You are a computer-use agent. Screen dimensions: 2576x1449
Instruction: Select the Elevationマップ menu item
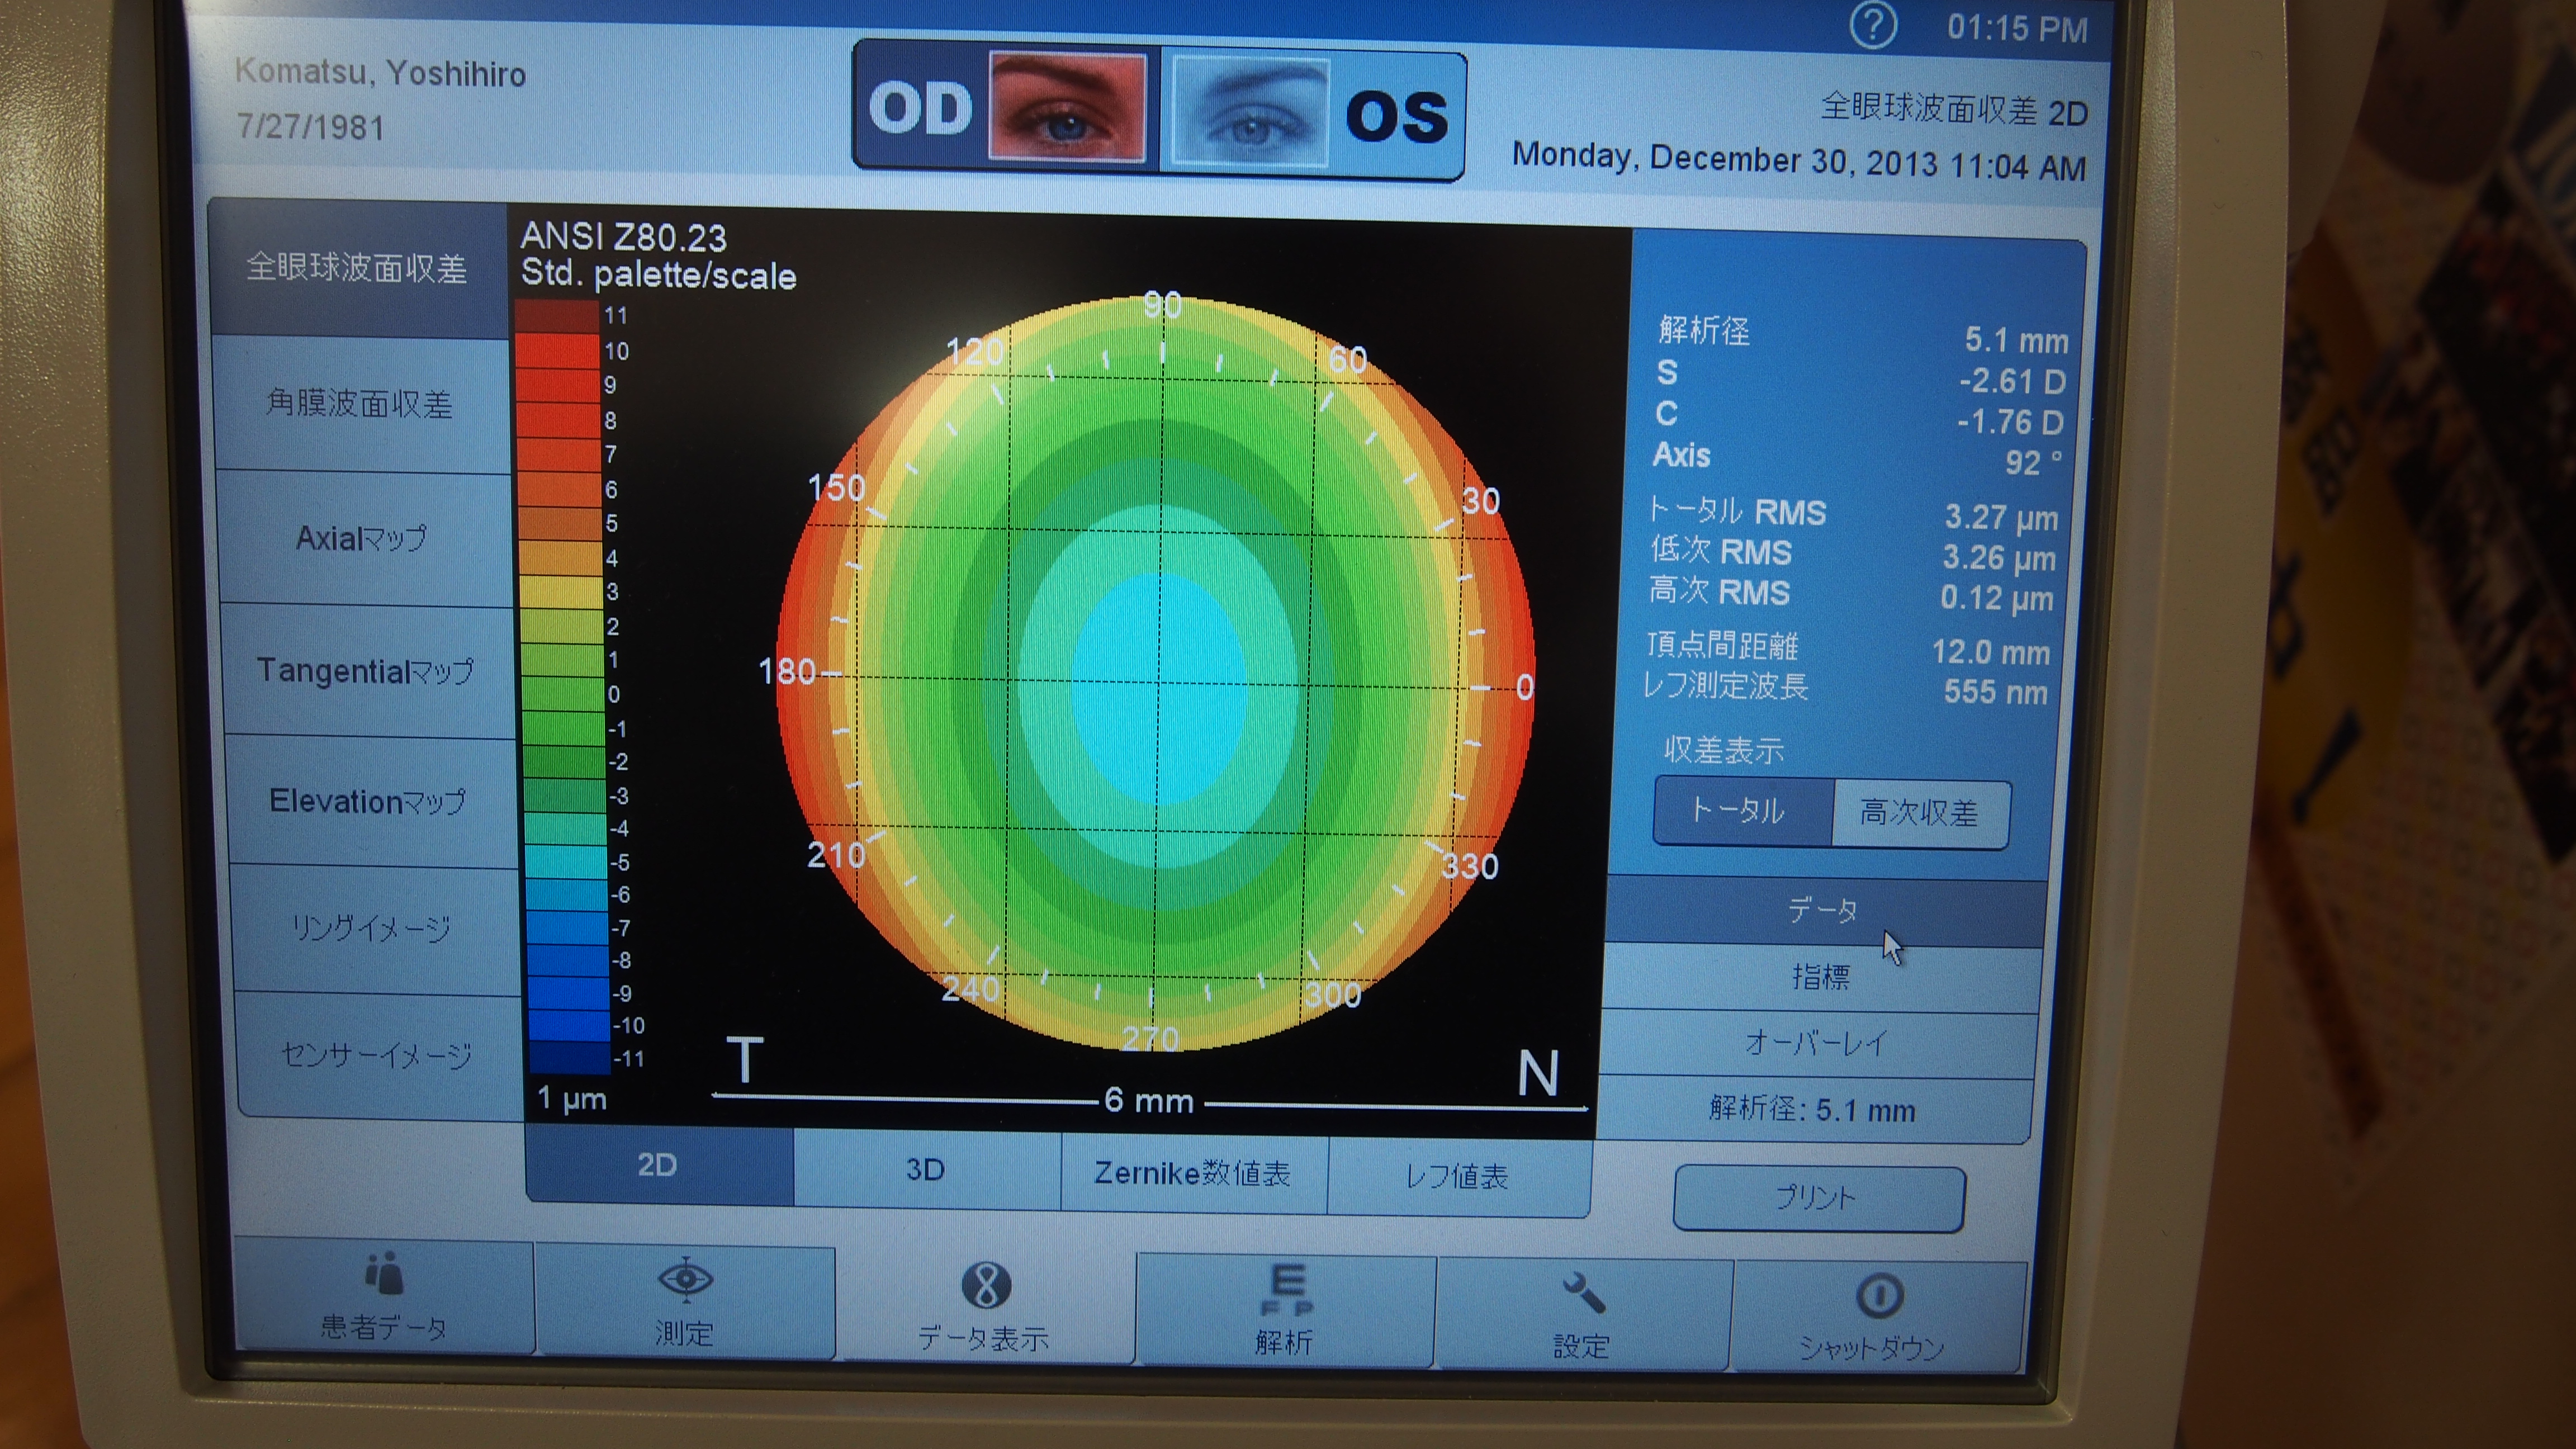pyautogui.click(x=367, y=802)
